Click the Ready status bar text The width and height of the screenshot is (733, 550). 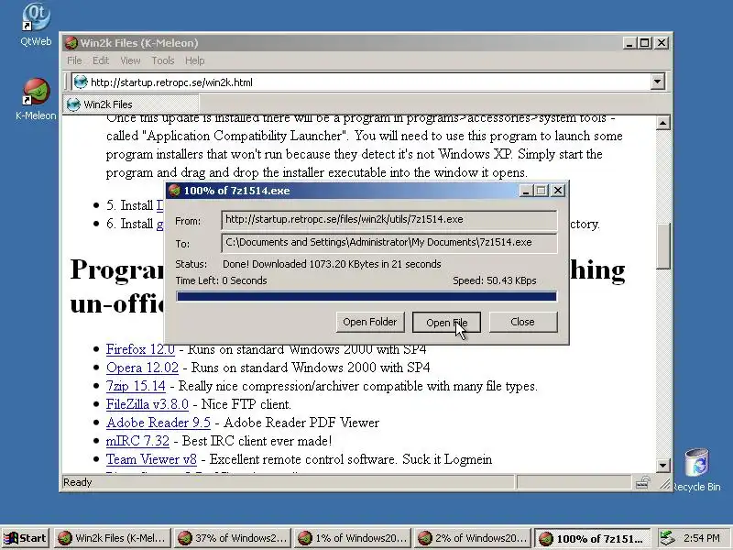click(78, 482)
